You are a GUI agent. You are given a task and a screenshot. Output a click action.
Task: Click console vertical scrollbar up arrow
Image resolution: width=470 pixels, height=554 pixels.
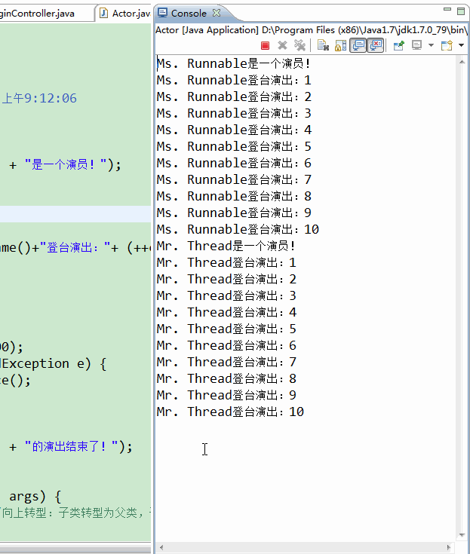(462, 62)
